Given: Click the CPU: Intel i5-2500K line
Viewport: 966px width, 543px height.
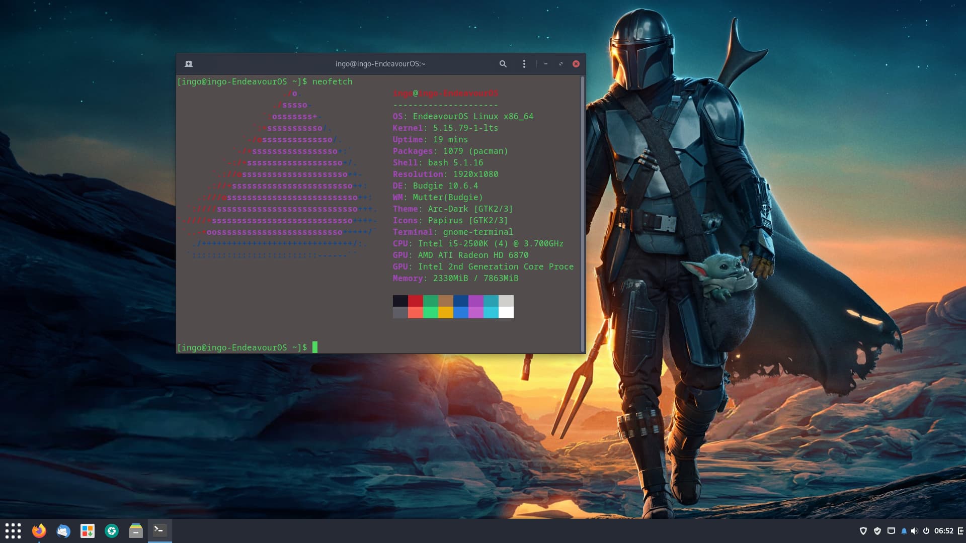Looking at the screenshot, I should pos(478,243).
